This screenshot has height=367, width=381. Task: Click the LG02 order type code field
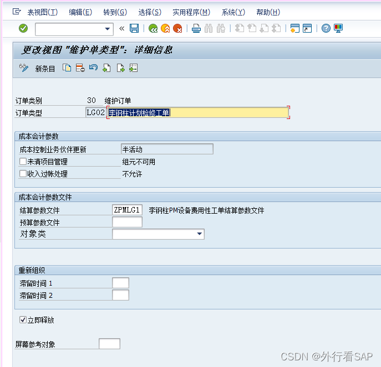[96, 112]
